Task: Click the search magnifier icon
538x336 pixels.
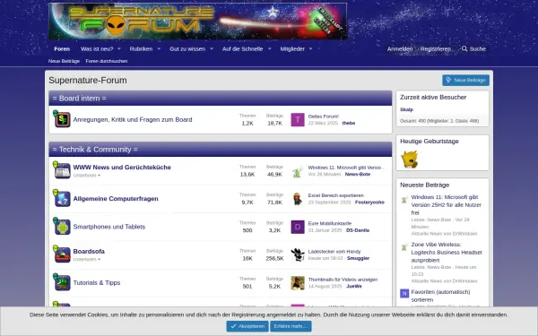Action: [464, 49]
